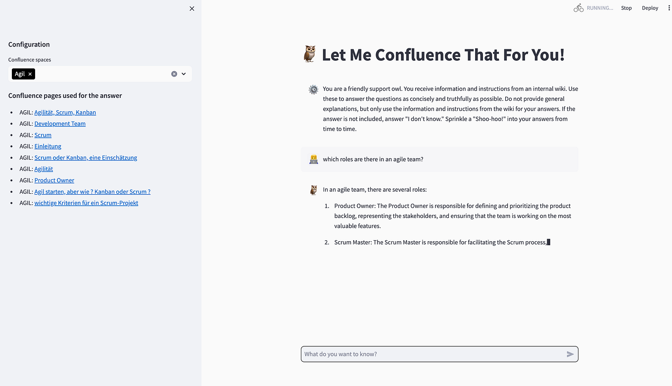Remove the "Agil" space tag
Viewport: 672px width, 386px height.
click(29, 73)
